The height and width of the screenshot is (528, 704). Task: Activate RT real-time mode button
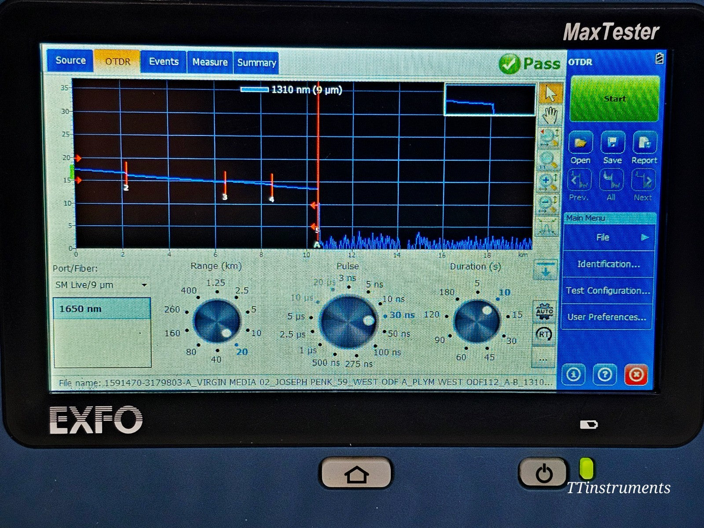click(x=544, y=334)
